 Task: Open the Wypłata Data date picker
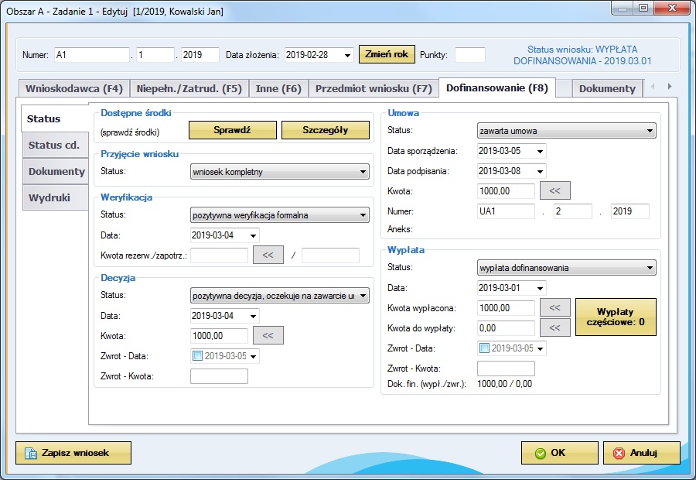click(x=540, y=288)
